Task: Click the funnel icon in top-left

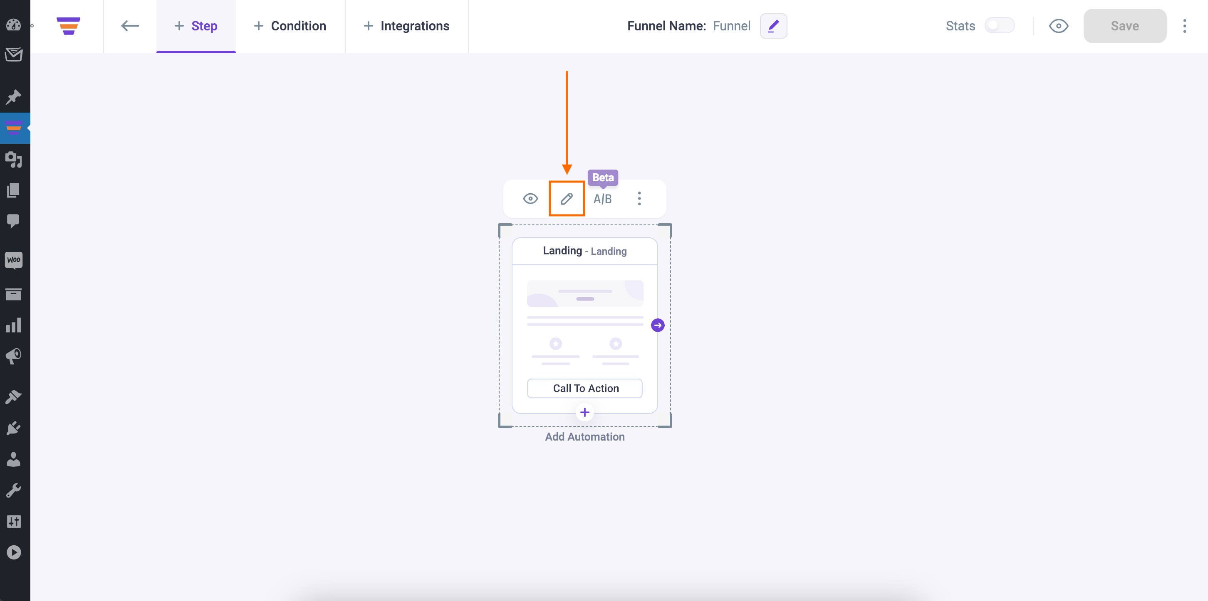Action: click(68, 25)
